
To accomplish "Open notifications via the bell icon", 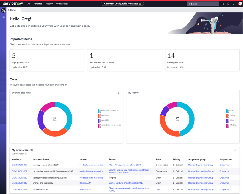I will click(x=233, y=4).
